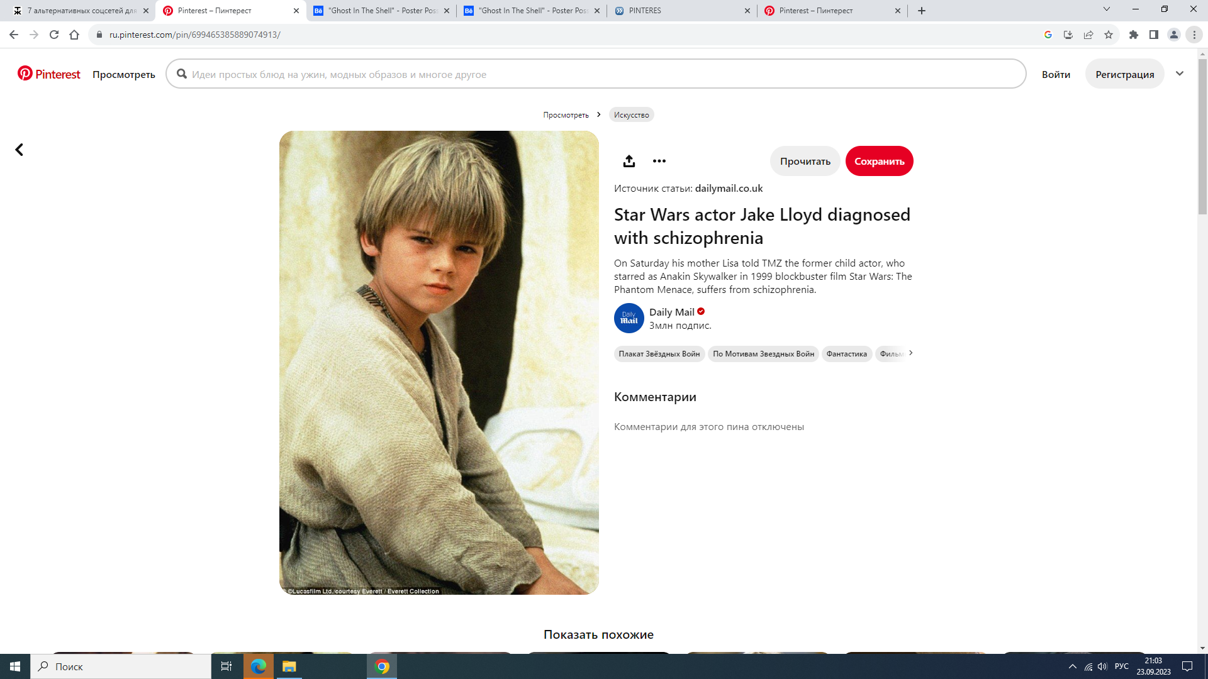This screenshot has height=679, width=1208.
Task: Click Просмотреть breadcrumb link
Action: (566, 115)
